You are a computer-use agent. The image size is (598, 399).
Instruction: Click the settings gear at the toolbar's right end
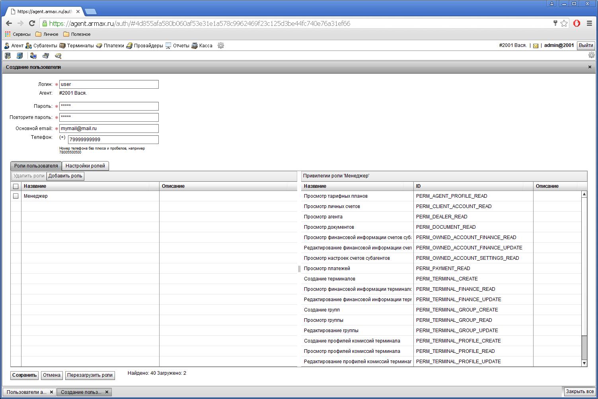pyautogui.click(x=592, y=55)
